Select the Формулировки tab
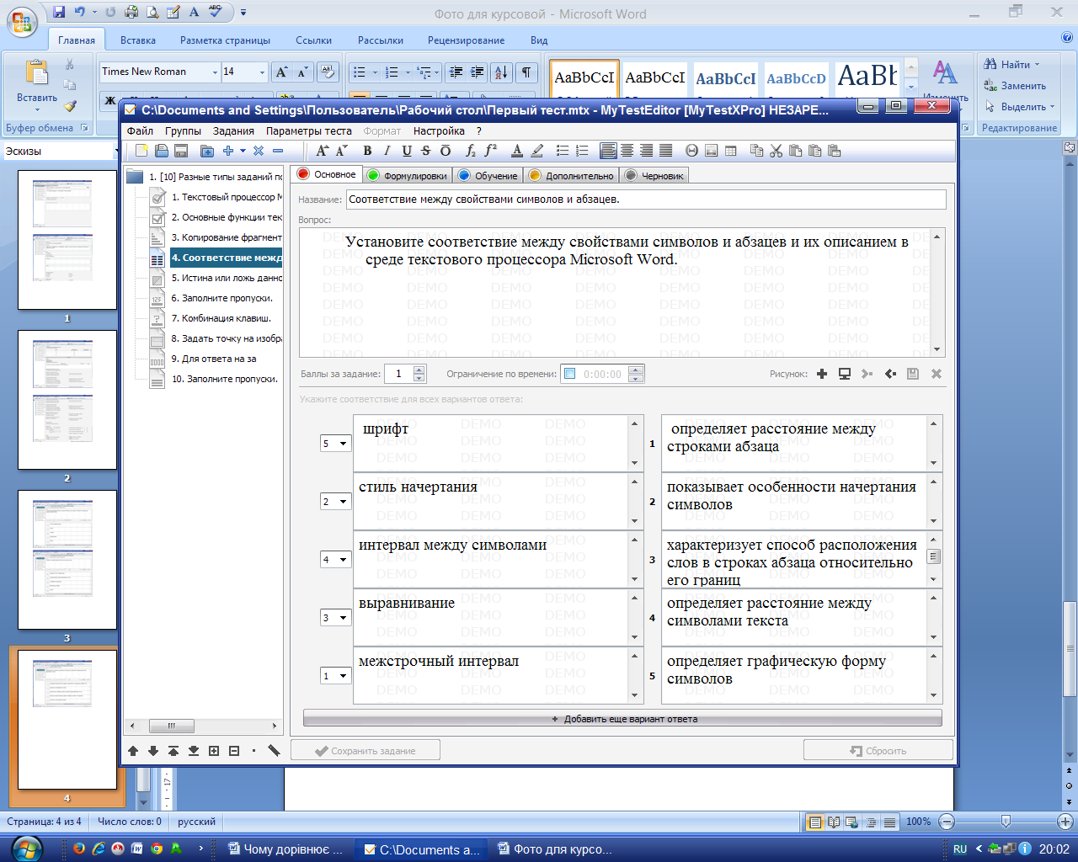 pos(407,175)
